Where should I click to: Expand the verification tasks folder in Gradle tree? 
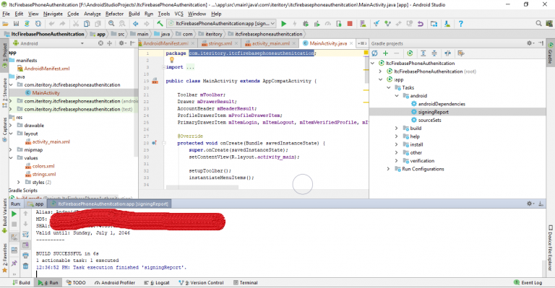click(x=397, y=161)
